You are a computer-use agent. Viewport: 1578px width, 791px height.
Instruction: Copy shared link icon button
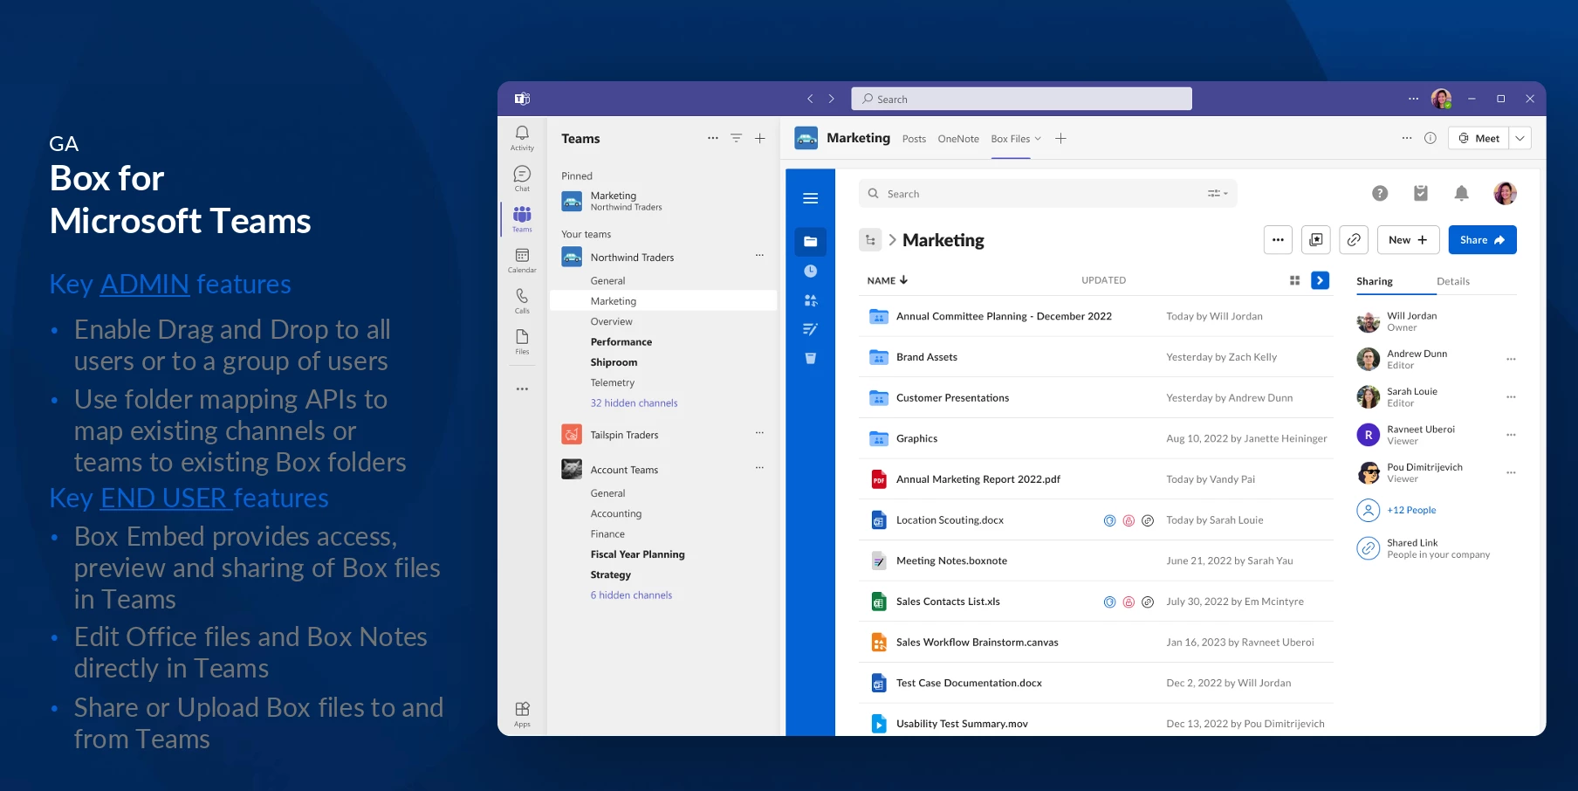[x=1354, y=240]
